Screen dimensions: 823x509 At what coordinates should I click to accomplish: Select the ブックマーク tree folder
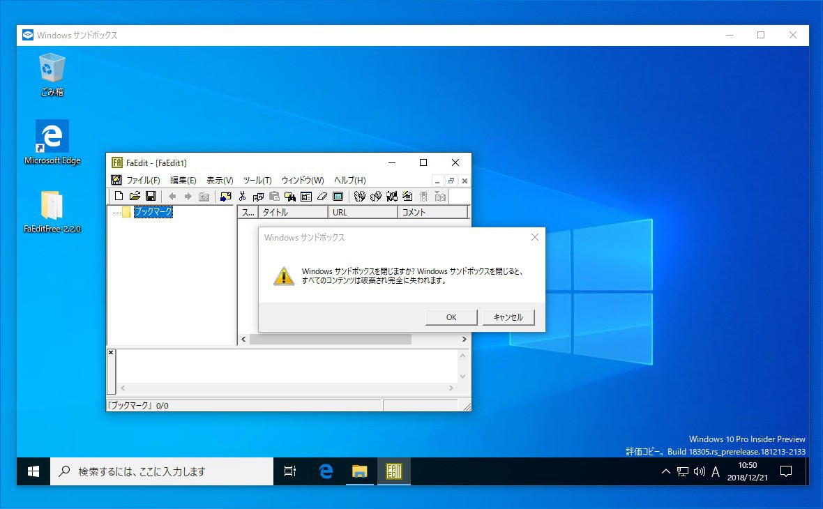coord(153,212)
